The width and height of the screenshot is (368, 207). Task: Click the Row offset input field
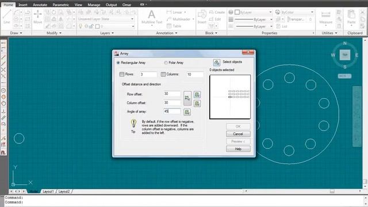(x=172, y=94)
